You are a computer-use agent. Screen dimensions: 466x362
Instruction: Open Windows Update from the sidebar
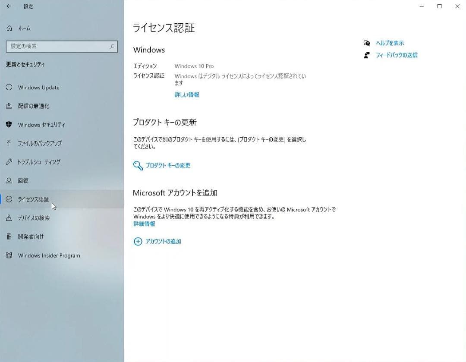click(38, 88)
